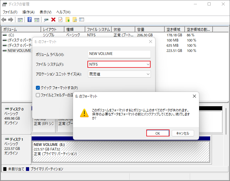Screen dimensions: 230x181
Task: Sort by ボリューム column header
Action: [x=21, y=30]
